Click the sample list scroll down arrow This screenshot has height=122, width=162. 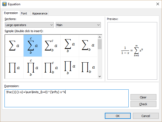click(100, 76)
